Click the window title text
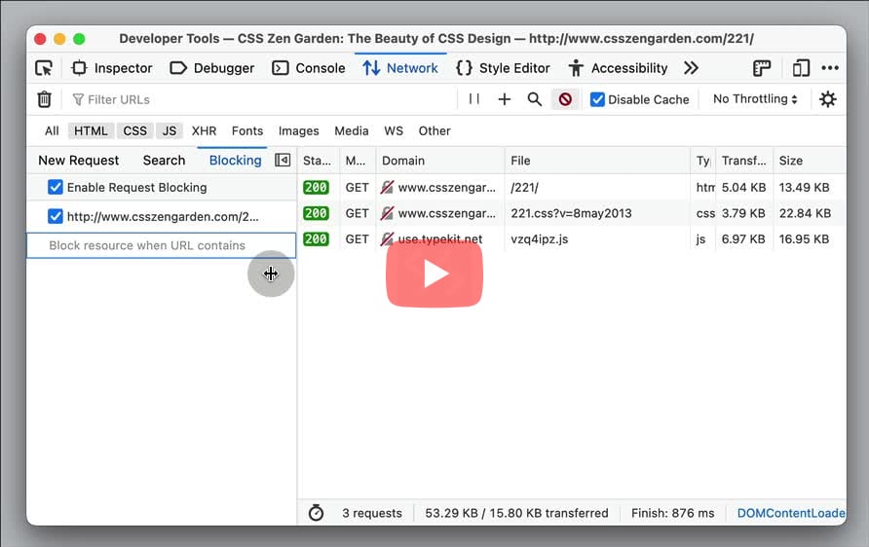Image resolution: width=869 pixels, height=547 pixels. tap(436, 39)
